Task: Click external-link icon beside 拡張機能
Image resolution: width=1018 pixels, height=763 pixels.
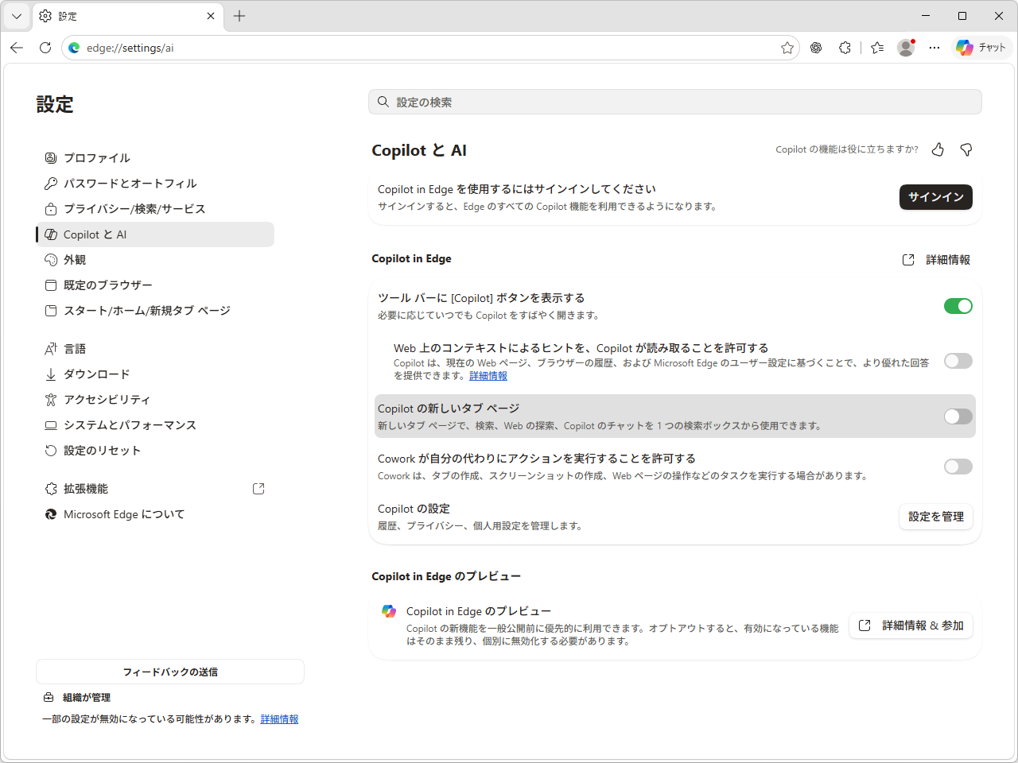Action: click(x=258, y=489)
